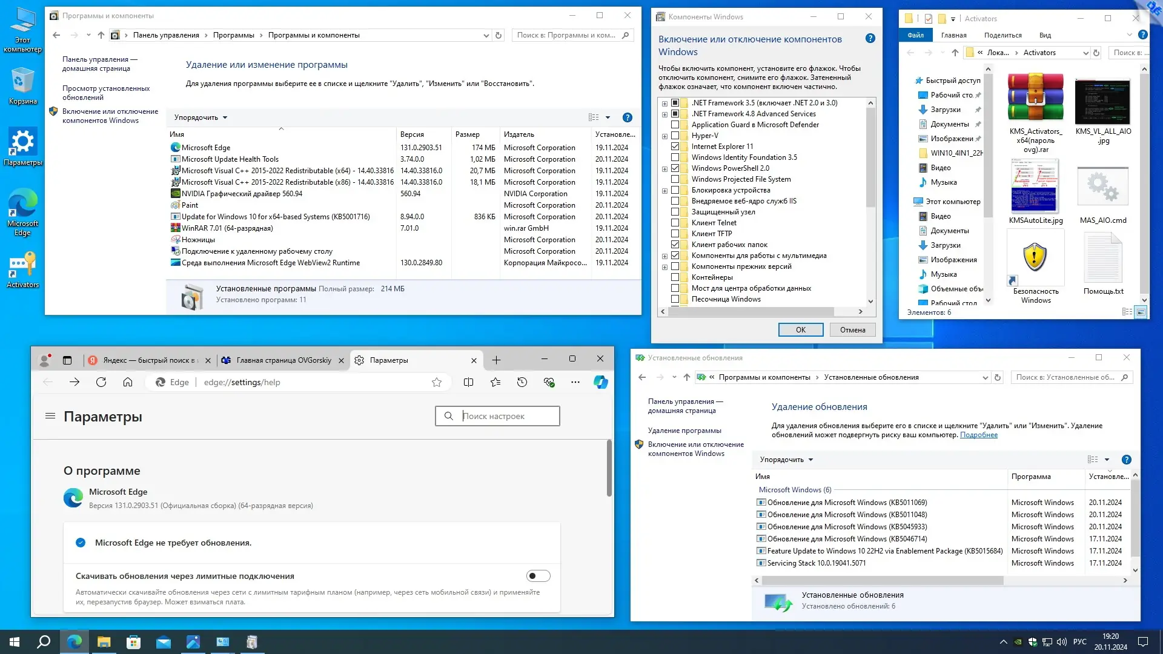Open view options dropdown in updates window
Image resolution: width=1163 pixels, height=654 pixels.
pos(1107,460)
